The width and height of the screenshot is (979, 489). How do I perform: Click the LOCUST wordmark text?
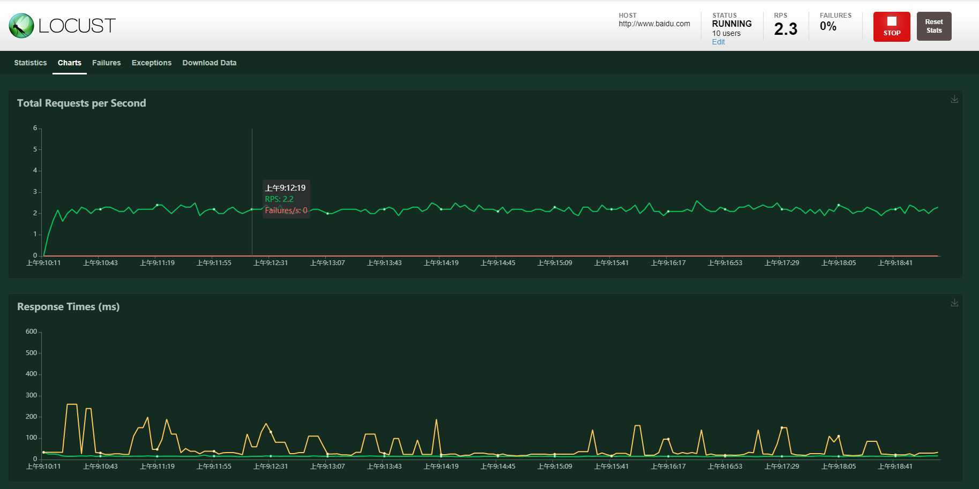click(77, 26)
